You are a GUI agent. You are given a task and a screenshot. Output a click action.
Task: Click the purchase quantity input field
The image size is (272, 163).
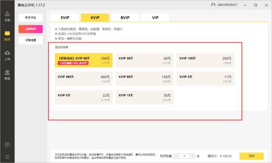click(x=184, y=156)
